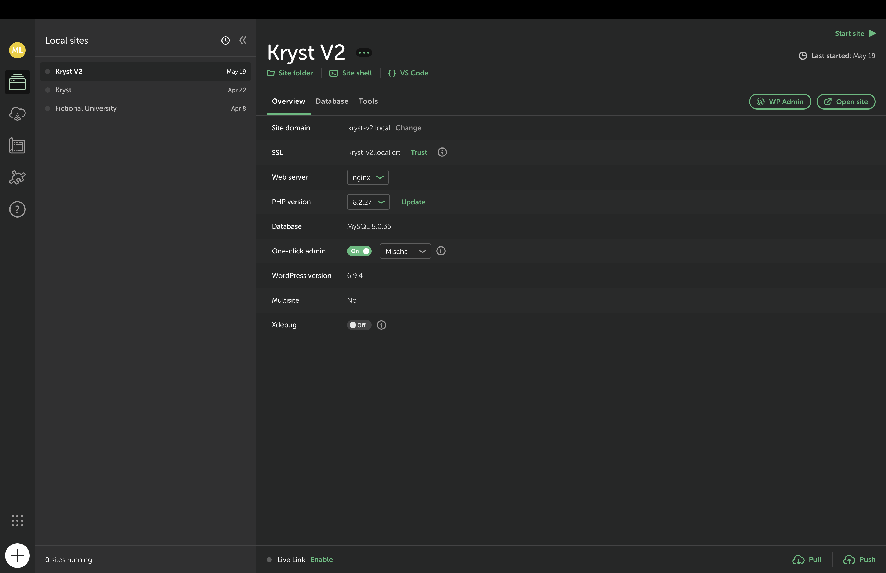Open the Kryst V2 more options menu
The image size is (886, 573).
364,53
